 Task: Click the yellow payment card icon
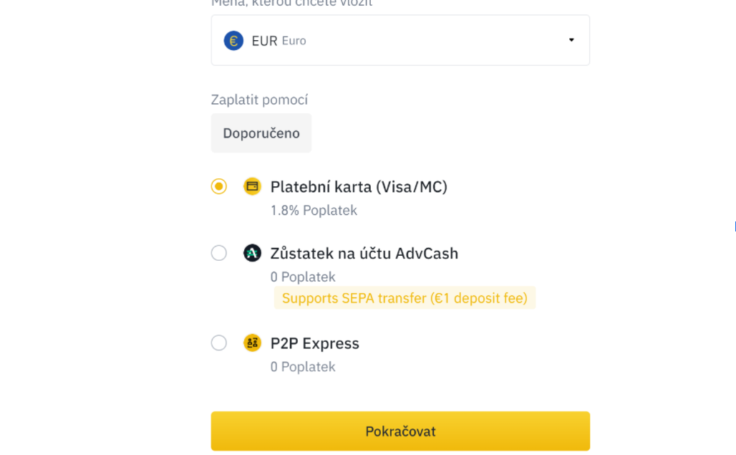tap(252, 186)
